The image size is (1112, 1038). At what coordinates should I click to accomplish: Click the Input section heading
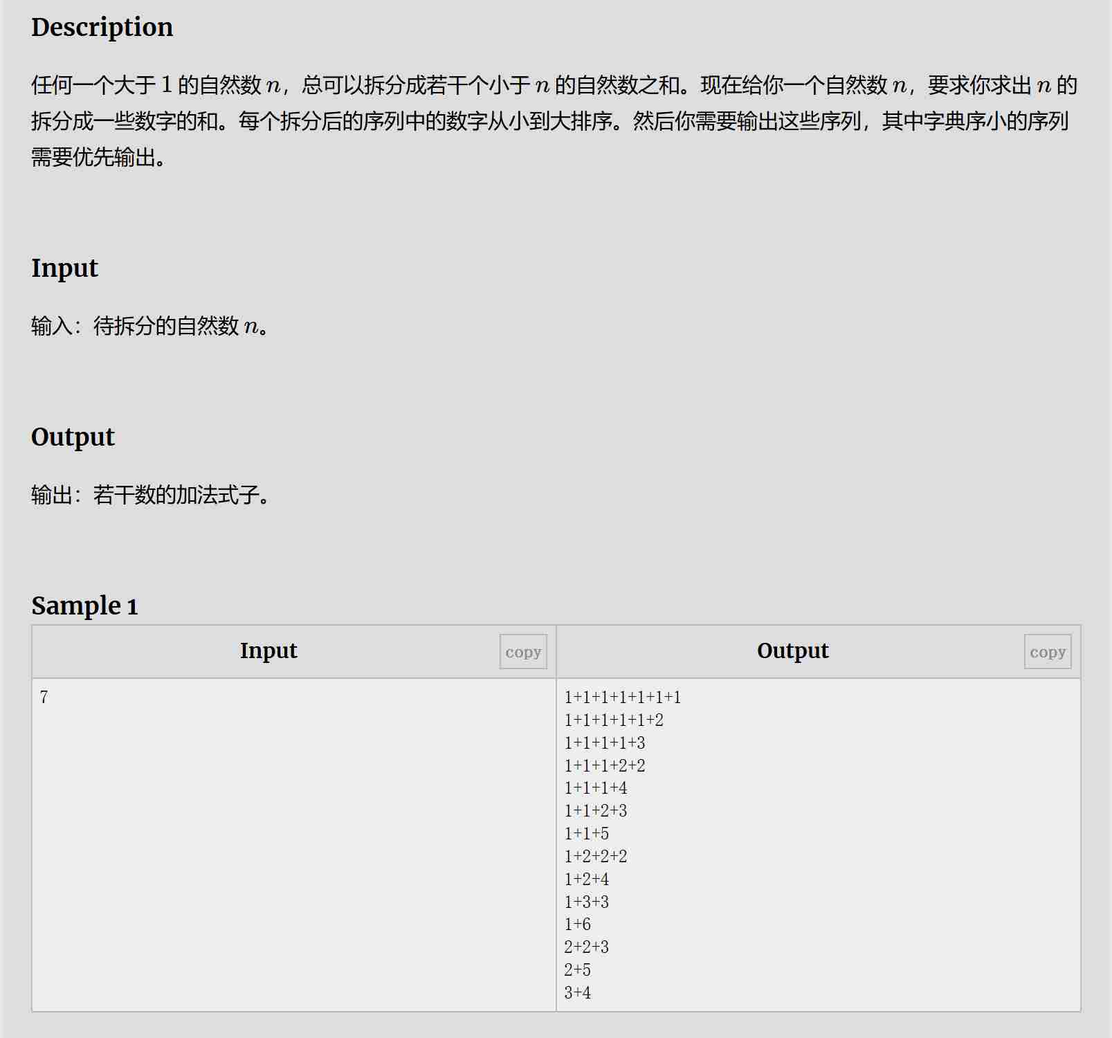pyautogui.click(x=65, y=268)
